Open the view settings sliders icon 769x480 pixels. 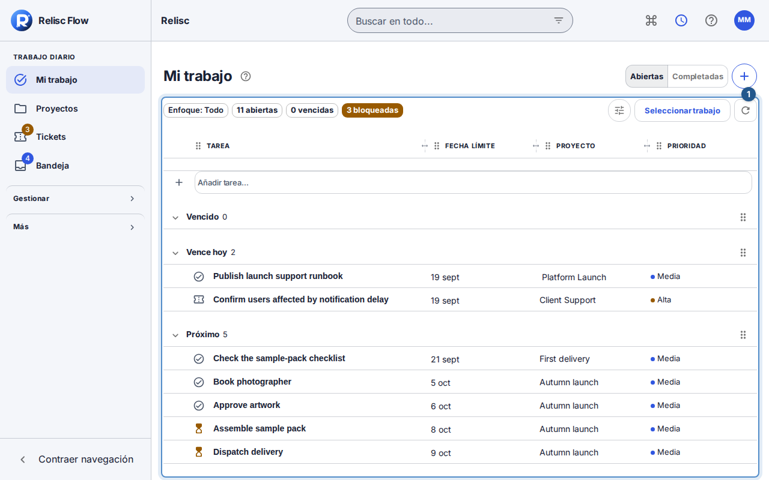point(619,110)
